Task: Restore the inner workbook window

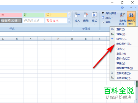Action: (x=131, y=8)
